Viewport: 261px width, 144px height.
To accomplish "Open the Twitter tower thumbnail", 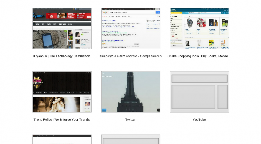I will point(130,92).
